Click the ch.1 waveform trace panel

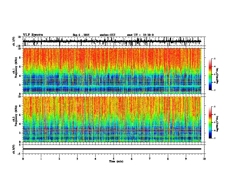[114, 41]
